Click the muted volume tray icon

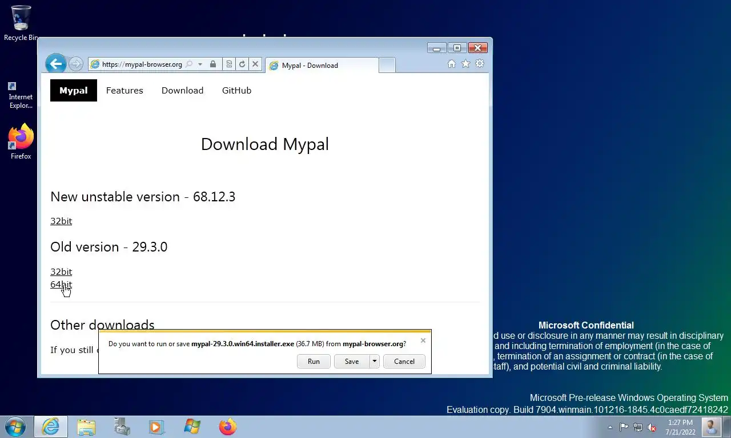coord(652,427)
